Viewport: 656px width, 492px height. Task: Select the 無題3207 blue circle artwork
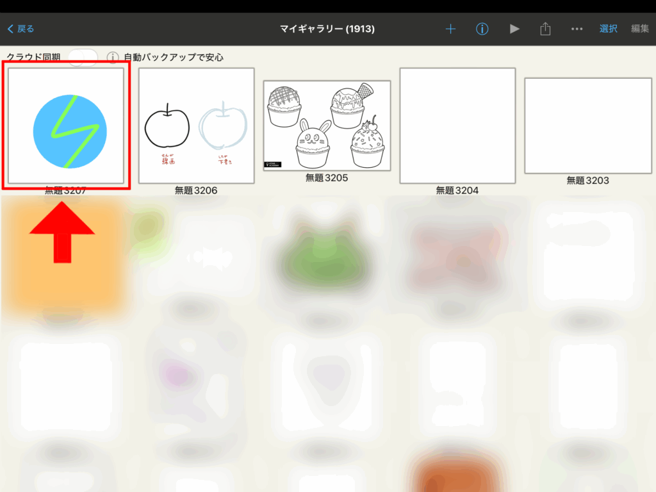tap(67, 126)
